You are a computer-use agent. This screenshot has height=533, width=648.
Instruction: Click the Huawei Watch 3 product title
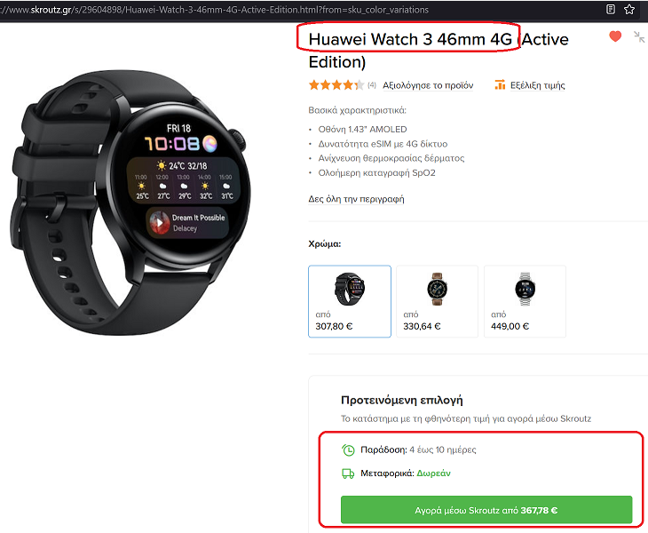tap(439, 51)
